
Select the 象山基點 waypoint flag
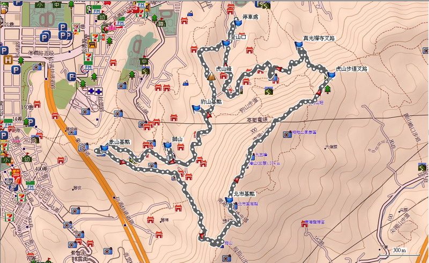[105, 148]
